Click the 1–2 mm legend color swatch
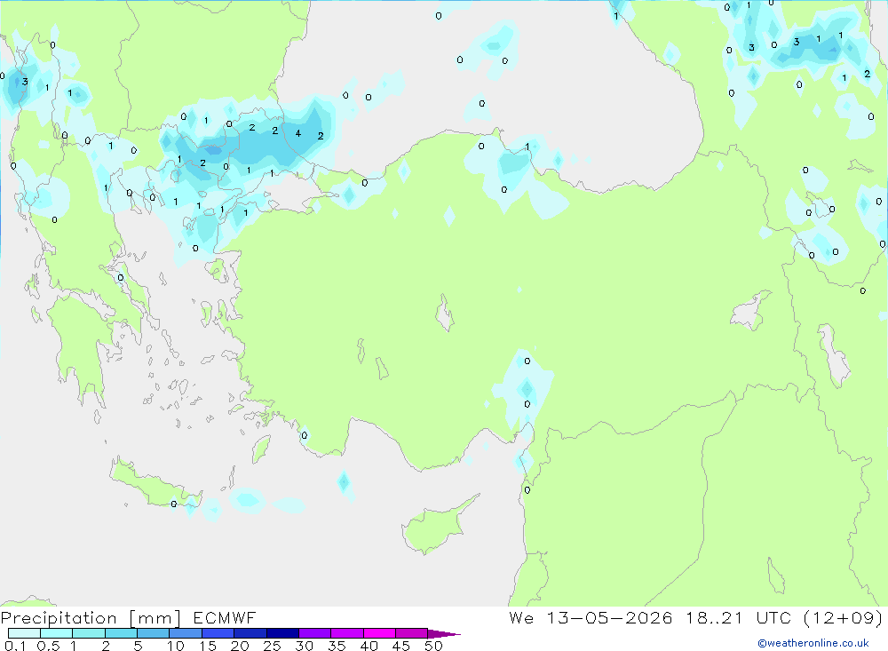The image size is (888, 651). coord(88,633)
